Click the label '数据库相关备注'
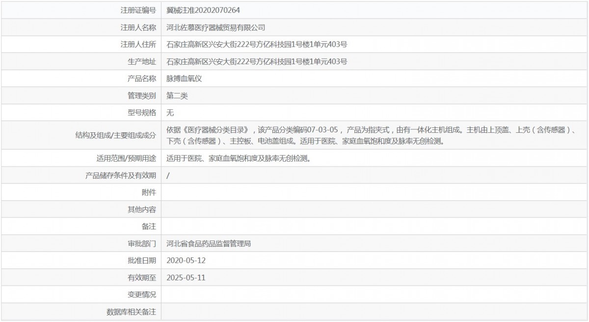 132,312
